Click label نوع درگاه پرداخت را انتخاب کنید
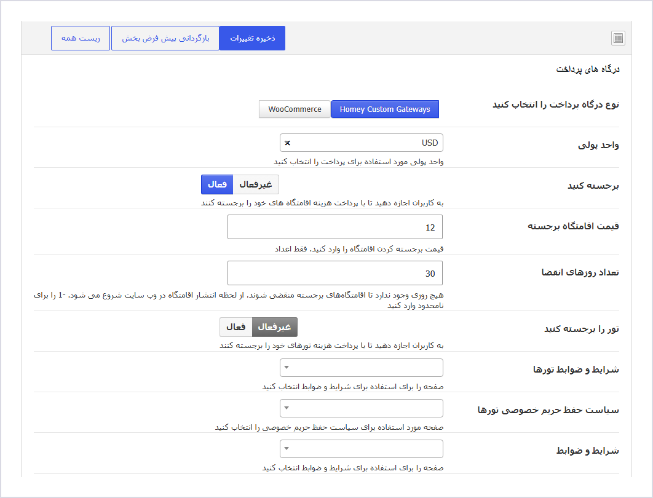This screenshot has height=498, width=653. [556, 105]
